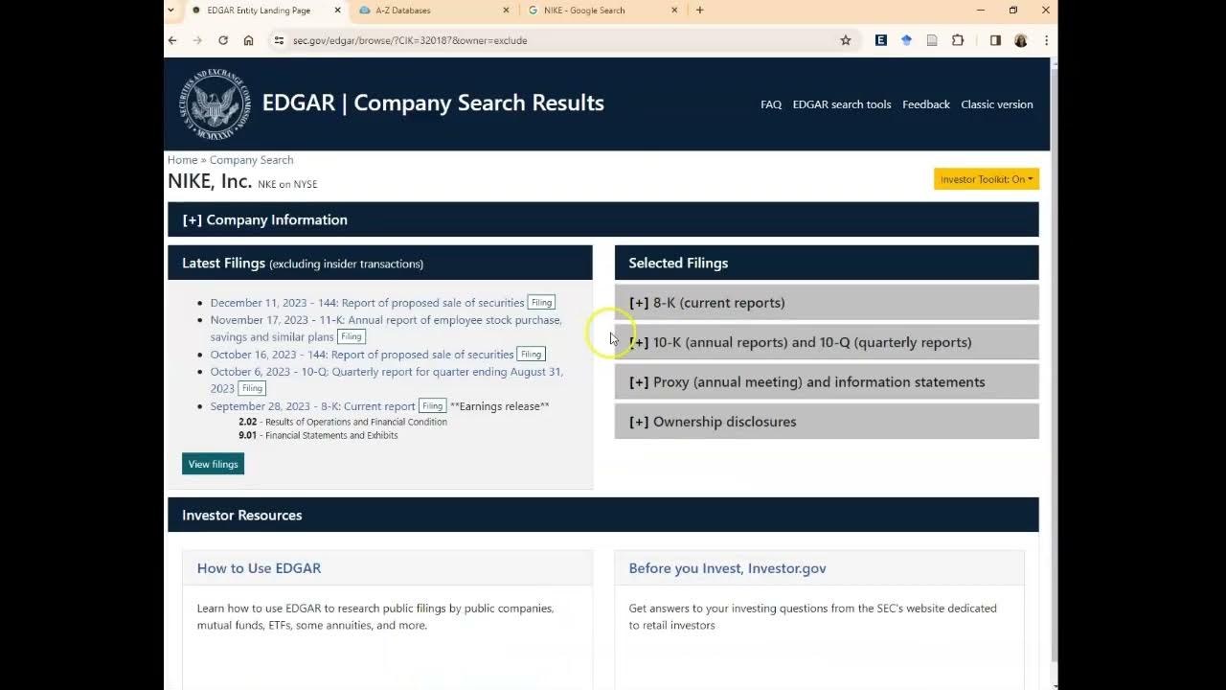Click the Selected Filings panel header
The width and height of the screenshot is (1226, 690).
827,263
